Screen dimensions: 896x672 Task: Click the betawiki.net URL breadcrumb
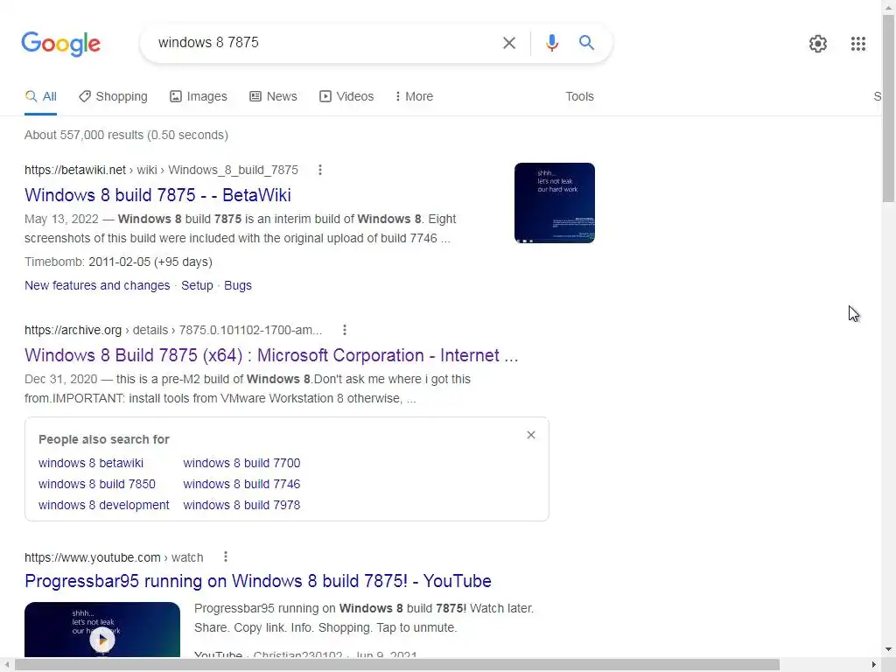click(x=161, y=170)
